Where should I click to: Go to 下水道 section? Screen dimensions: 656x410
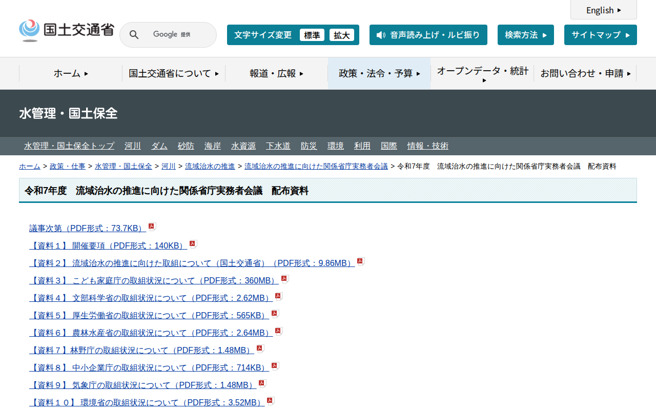pos(278,146)
